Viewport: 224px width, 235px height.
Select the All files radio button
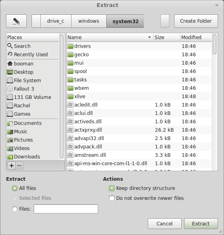(15, 188)
